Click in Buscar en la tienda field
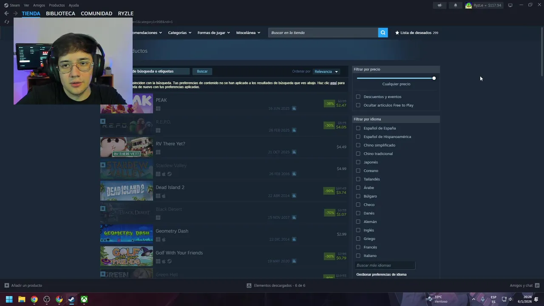 click(x=323, y=33)
